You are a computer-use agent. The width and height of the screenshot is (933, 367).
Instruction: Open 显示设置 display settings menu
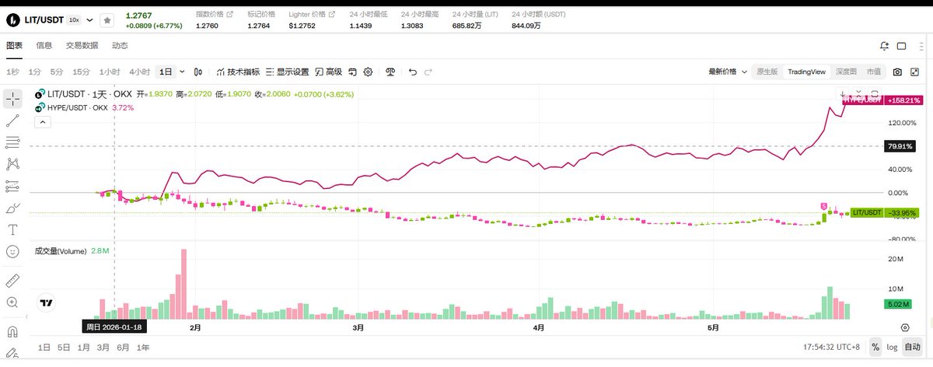(287, 72)
